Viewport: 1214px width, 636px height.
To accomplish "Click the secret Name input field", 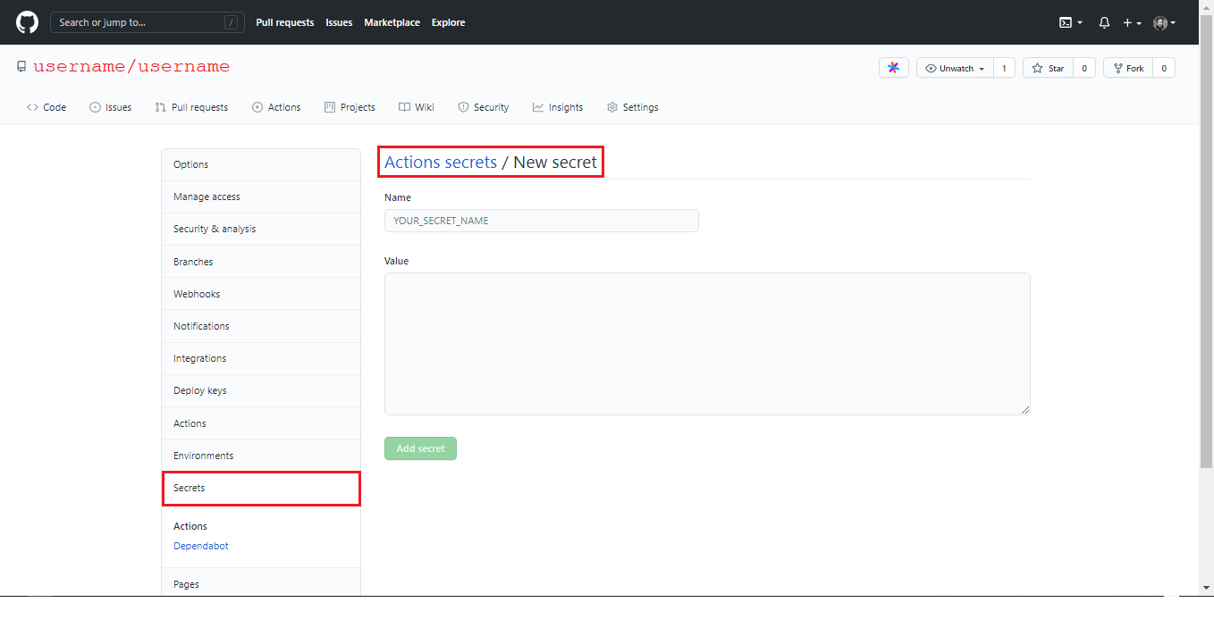I will [x=541, y=221].
